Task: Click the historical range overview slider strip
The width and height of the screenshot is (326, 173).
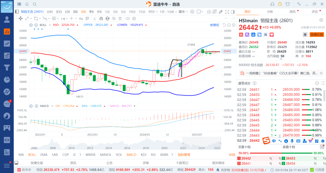Action: tap(125, 143)
